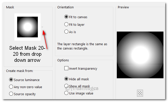Select the Use image value option

pyautogui.click(x=67, y=93)
